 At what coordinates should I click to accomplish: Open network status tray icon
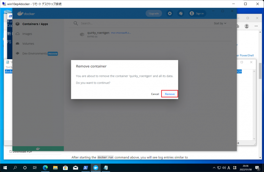(219, 168)
